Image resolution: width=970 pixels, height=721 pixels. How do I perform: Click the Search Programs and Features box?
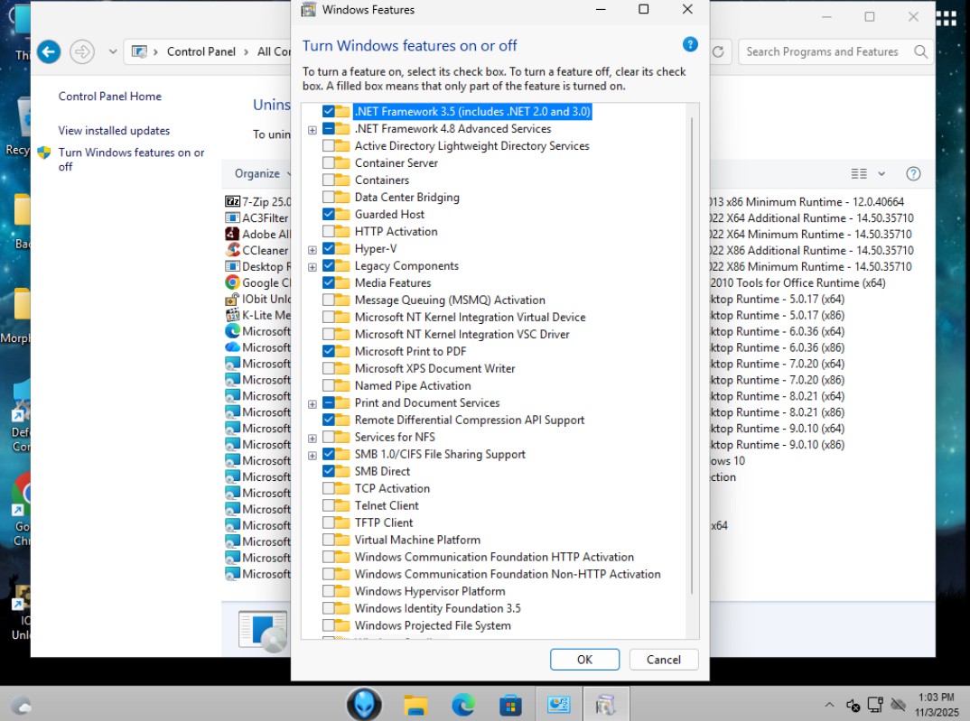pyautogui.click(x=826, y=52)
